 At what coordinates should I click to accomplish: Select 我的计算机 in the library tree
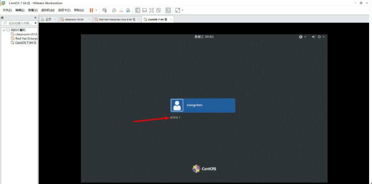point(18,30)
